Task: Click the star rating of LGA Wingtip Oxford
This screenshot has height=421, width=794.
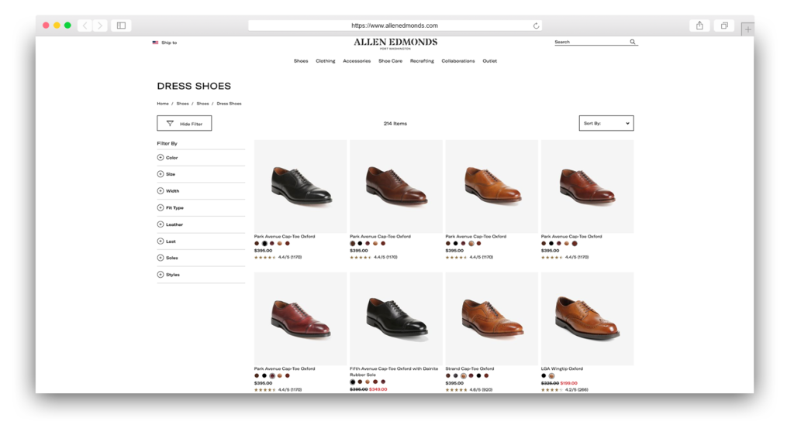Action: [552, 390]
